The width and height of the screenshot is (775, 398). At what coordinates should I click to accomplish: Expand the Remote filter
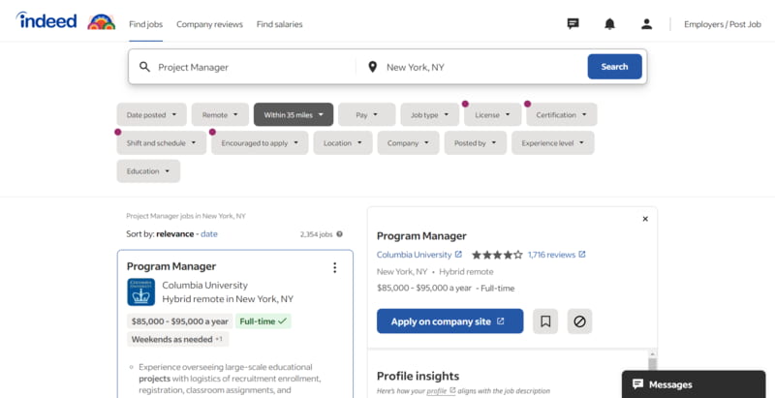point(220,114)
